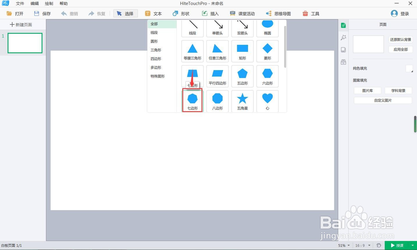Open the pin/animation sidebar icon
Viewport: 417px width, 250px height.
click(x=343, y=38)
